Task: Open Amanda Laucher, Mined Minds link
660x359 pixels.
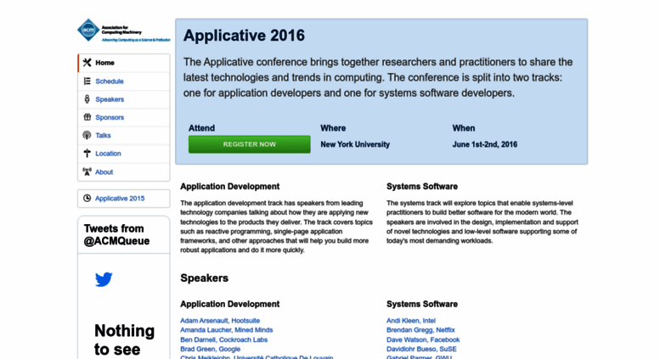Action: tap(227, 330)
